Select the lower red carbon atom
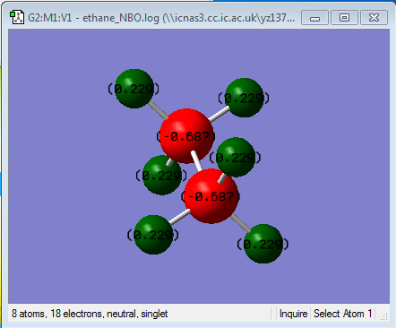This screenshot has height=328, width=396. (211, 196)
